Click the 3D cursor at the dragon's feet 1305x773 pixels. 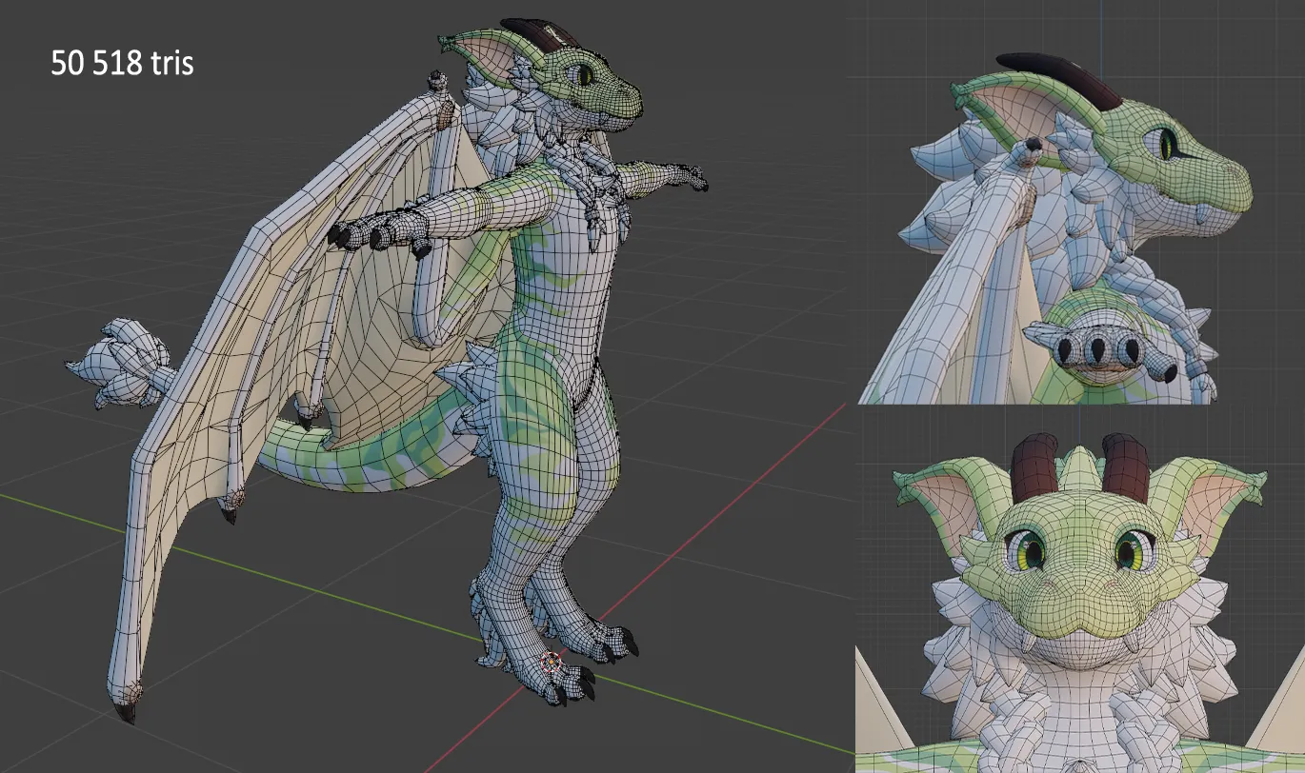click(551, 662)
